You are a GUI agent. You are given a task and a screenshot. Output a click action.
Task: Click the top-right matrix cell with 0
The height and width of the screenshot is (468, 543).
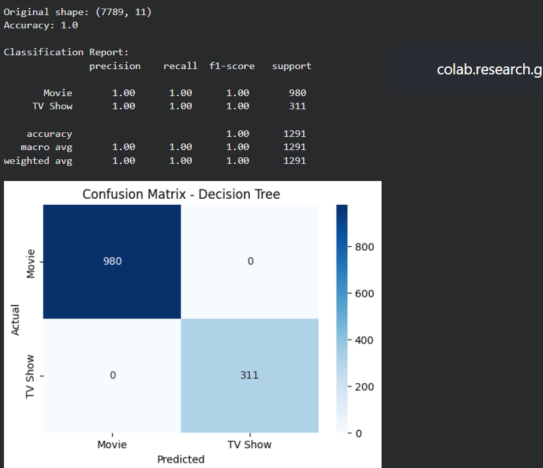(249, 261)
